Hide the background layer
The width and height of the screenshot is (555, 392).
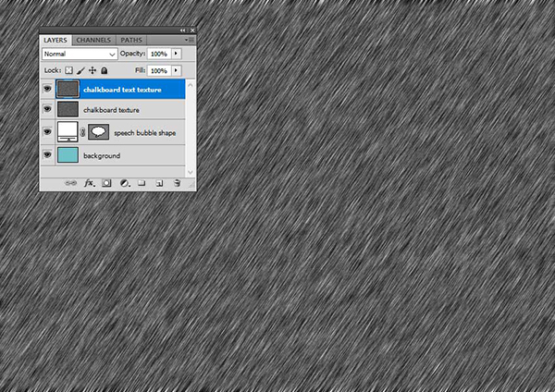point(47,155)
